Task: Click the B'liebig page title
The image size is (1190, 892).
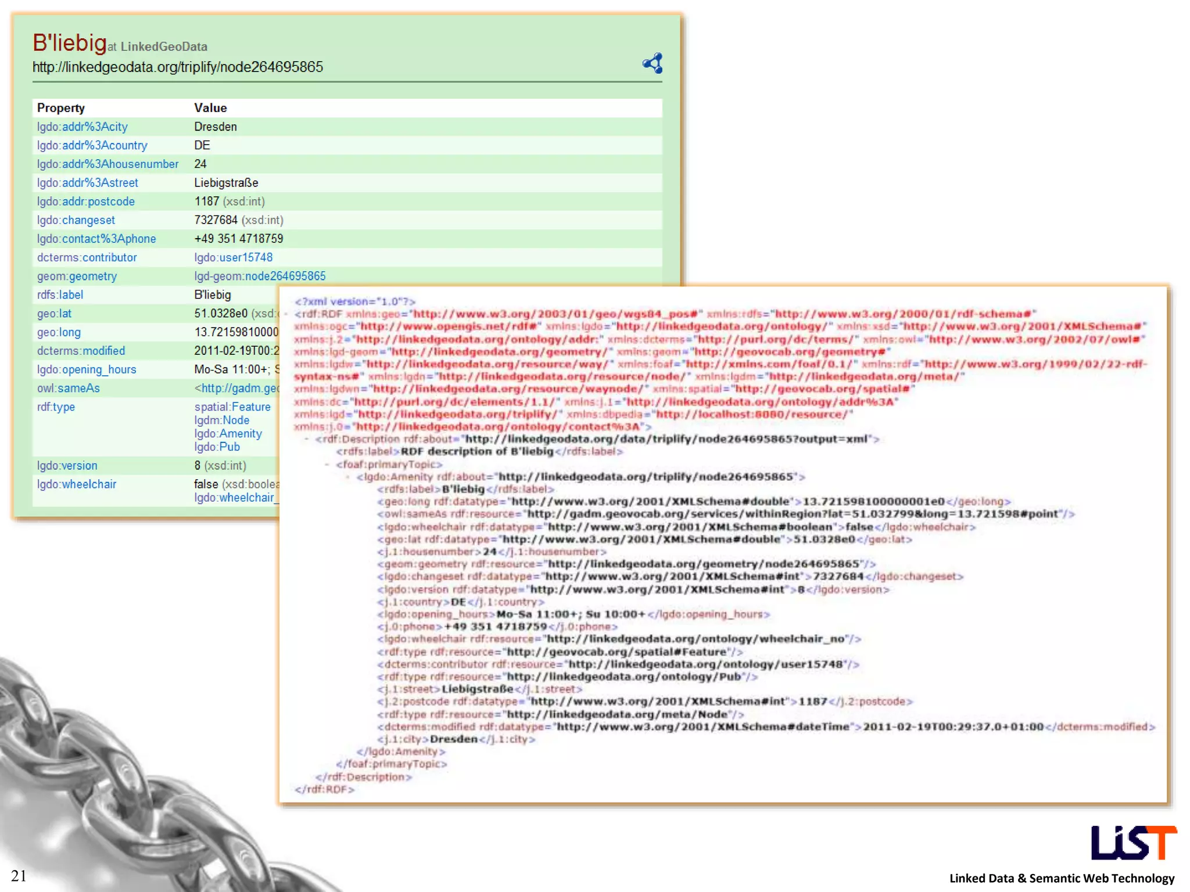Action: 69,43
